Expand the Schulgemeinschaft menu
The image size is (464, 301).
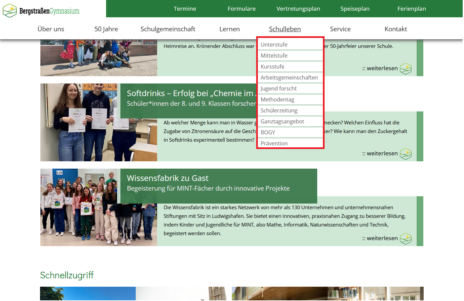tap(168, 29)
